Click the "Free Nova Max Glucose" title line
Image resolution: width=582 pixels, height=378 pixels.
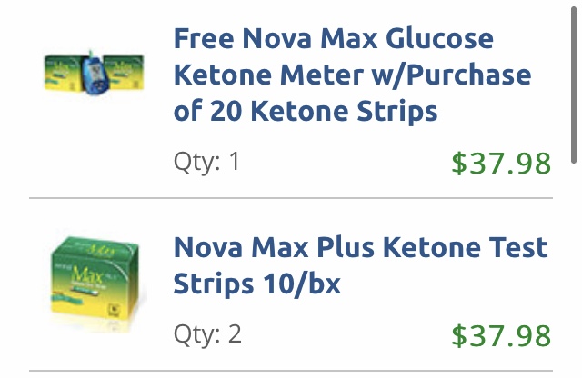[x=333, y=39]
